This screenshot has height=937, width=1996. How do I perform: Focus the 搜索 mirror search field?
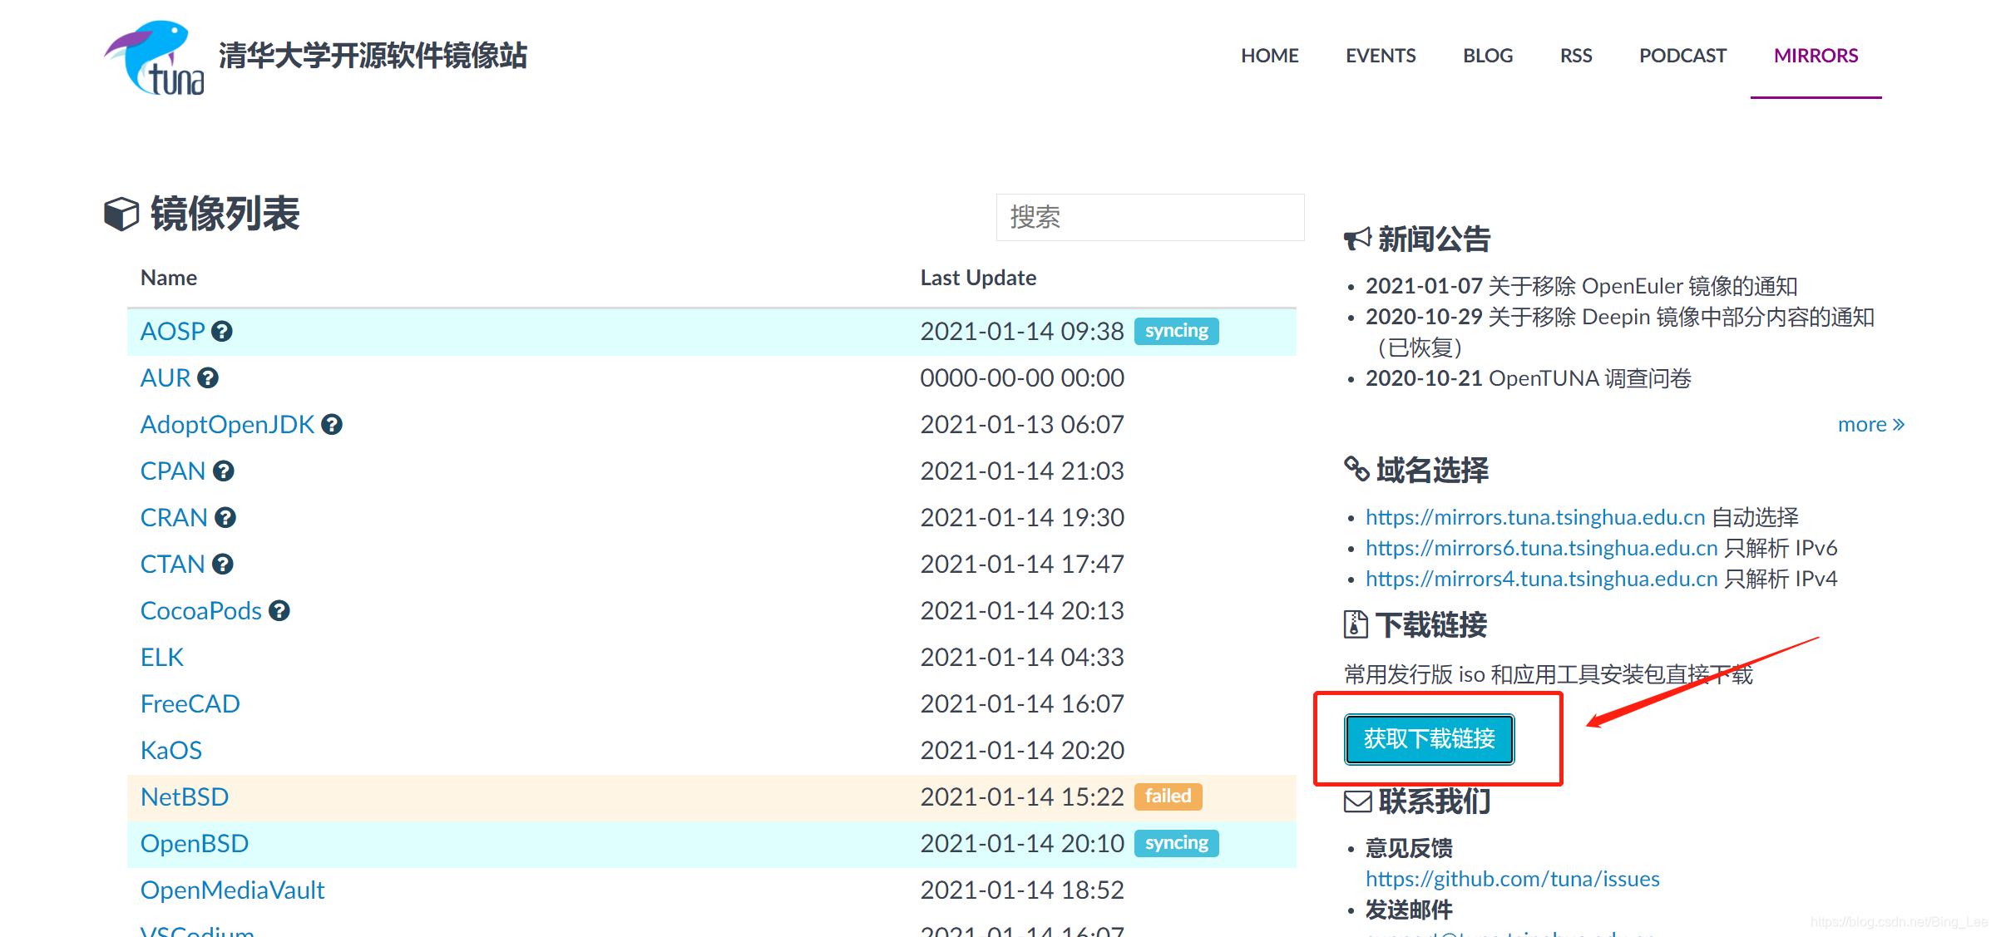click(1149, 217)
